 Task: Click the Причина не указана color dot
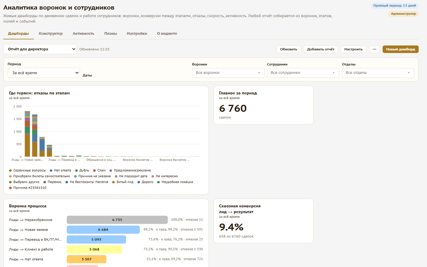75,176
